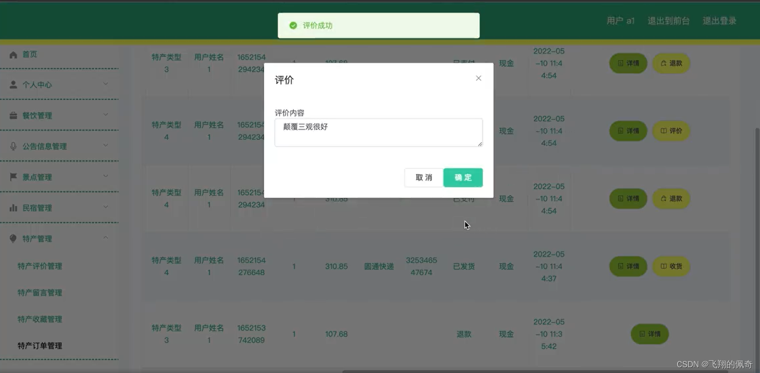This screenshot has height=373, width=760.
Task: Click the 评价内容 text area
Action: 378,132
